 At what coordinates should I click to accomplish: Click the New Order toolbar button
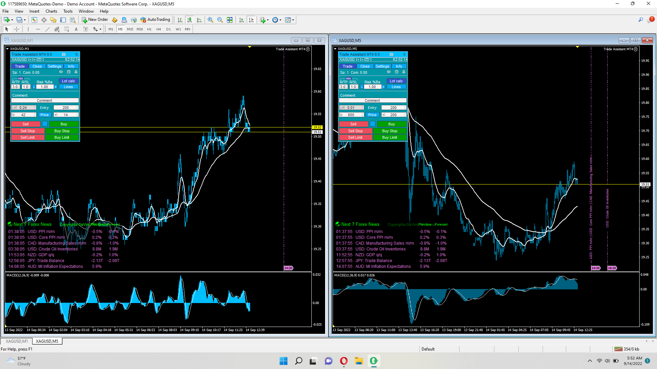click(x=95, y=20)
